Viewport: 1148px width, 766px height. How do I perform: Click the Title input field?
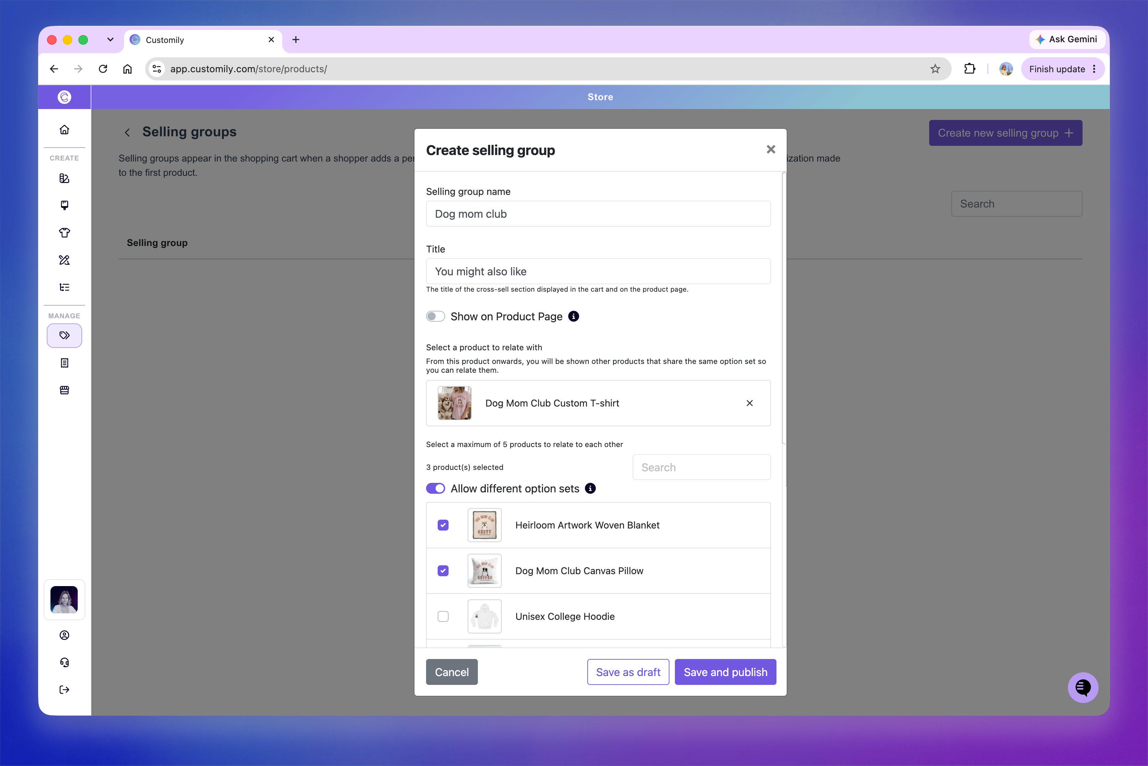click(598, 271)
